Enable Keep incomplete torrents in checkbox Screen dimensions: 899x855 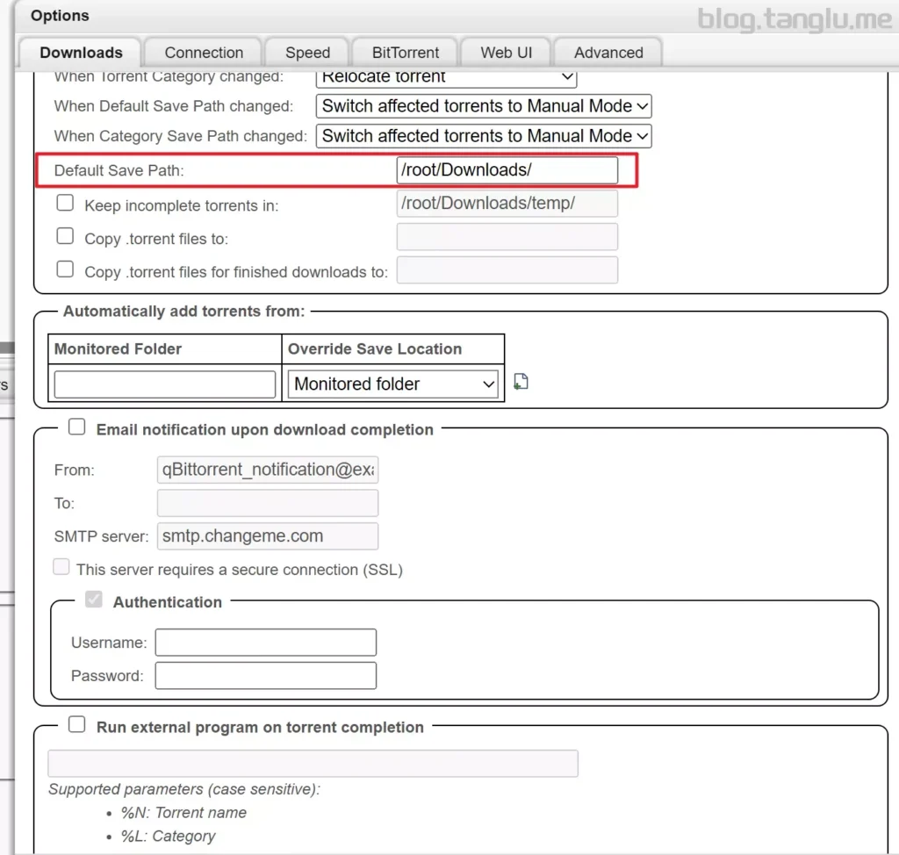tap(65, 203)
